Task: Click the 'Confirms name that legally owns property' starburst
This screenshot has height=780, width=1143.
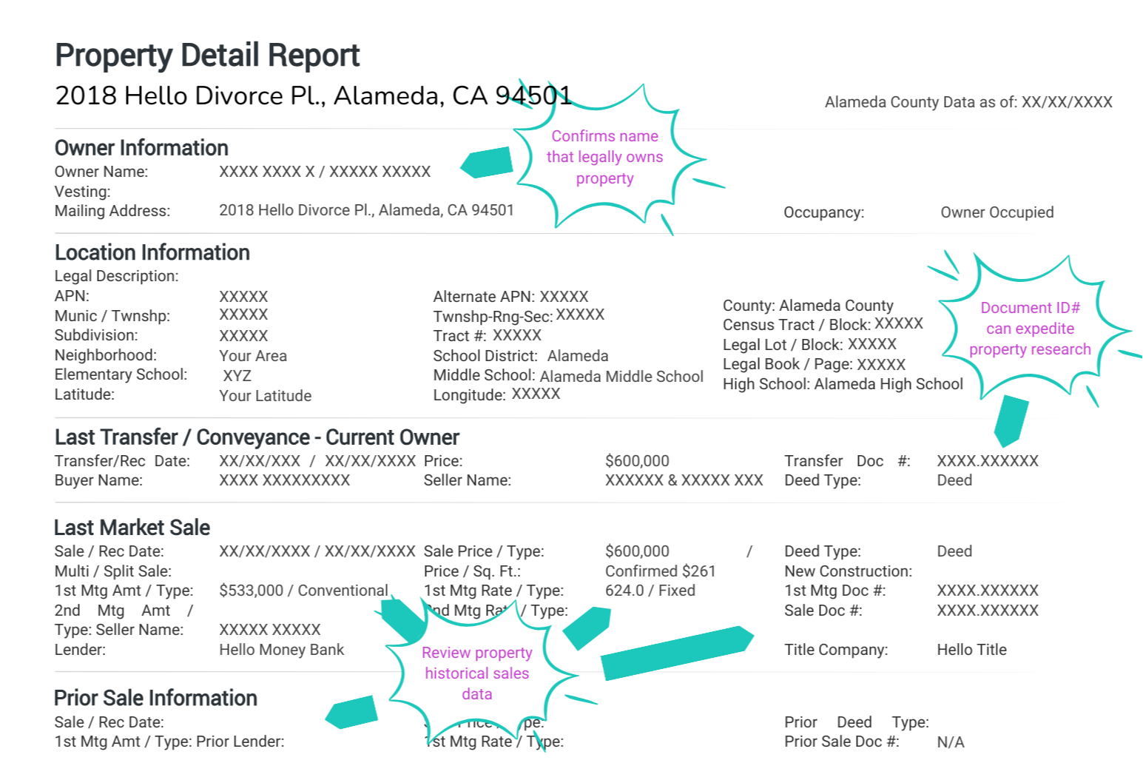Action: [606, 158]
